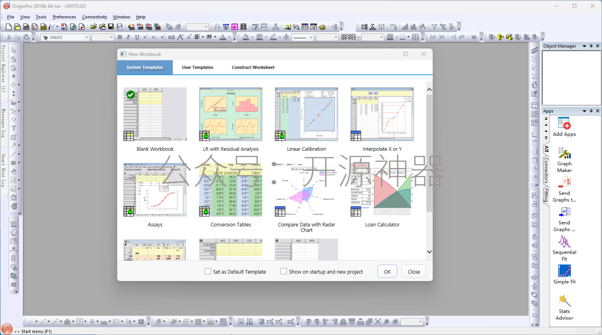Open the Stats Advisor app
Viewport: 602px width, 335px height.
[564, 307]
